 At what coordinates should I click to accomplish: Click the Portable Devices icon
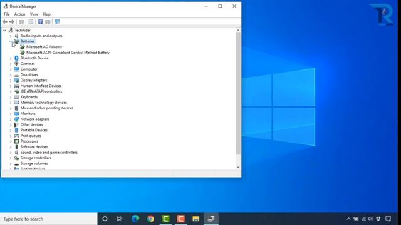[17, 130]
